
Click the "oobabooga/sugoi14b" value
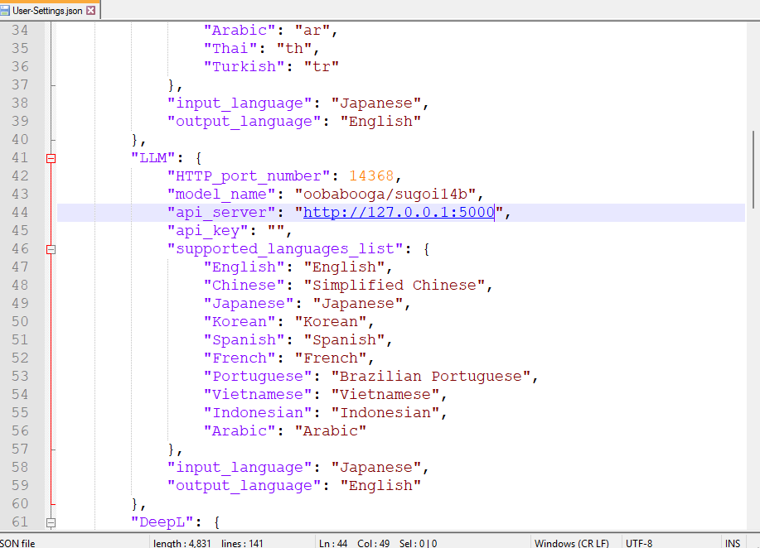click(385, 195)
